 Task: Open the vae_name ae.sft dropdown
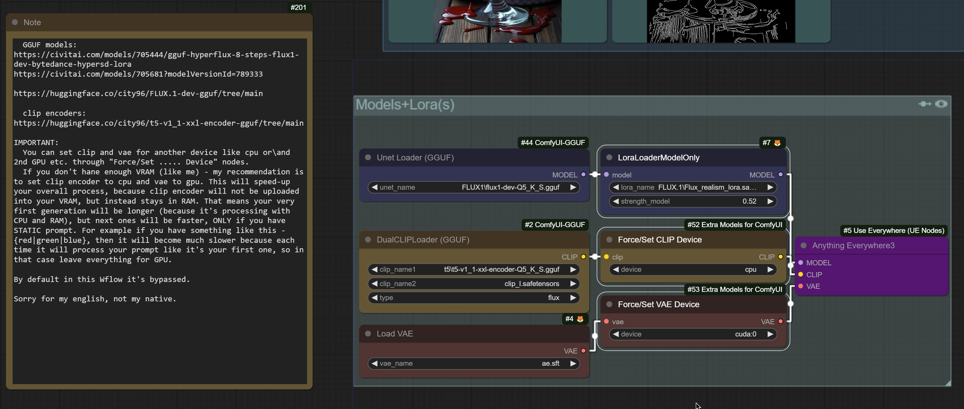(x=474, y=363)
